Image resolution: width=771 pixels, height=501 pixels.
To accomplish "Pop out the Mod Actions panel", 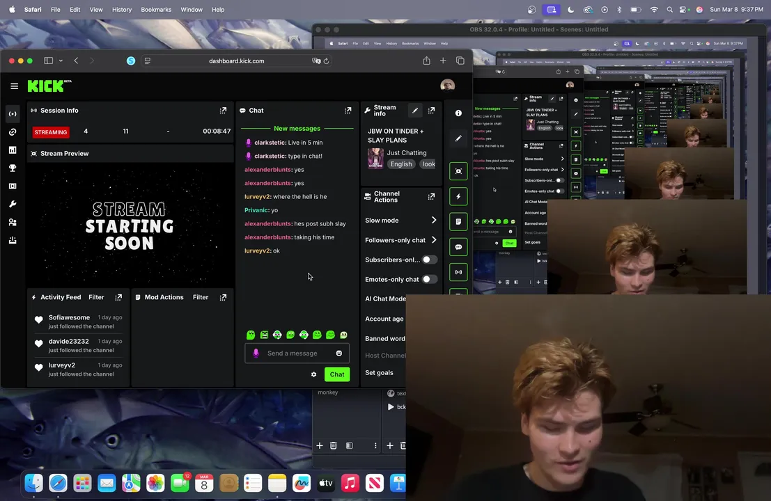I will 224,297.
